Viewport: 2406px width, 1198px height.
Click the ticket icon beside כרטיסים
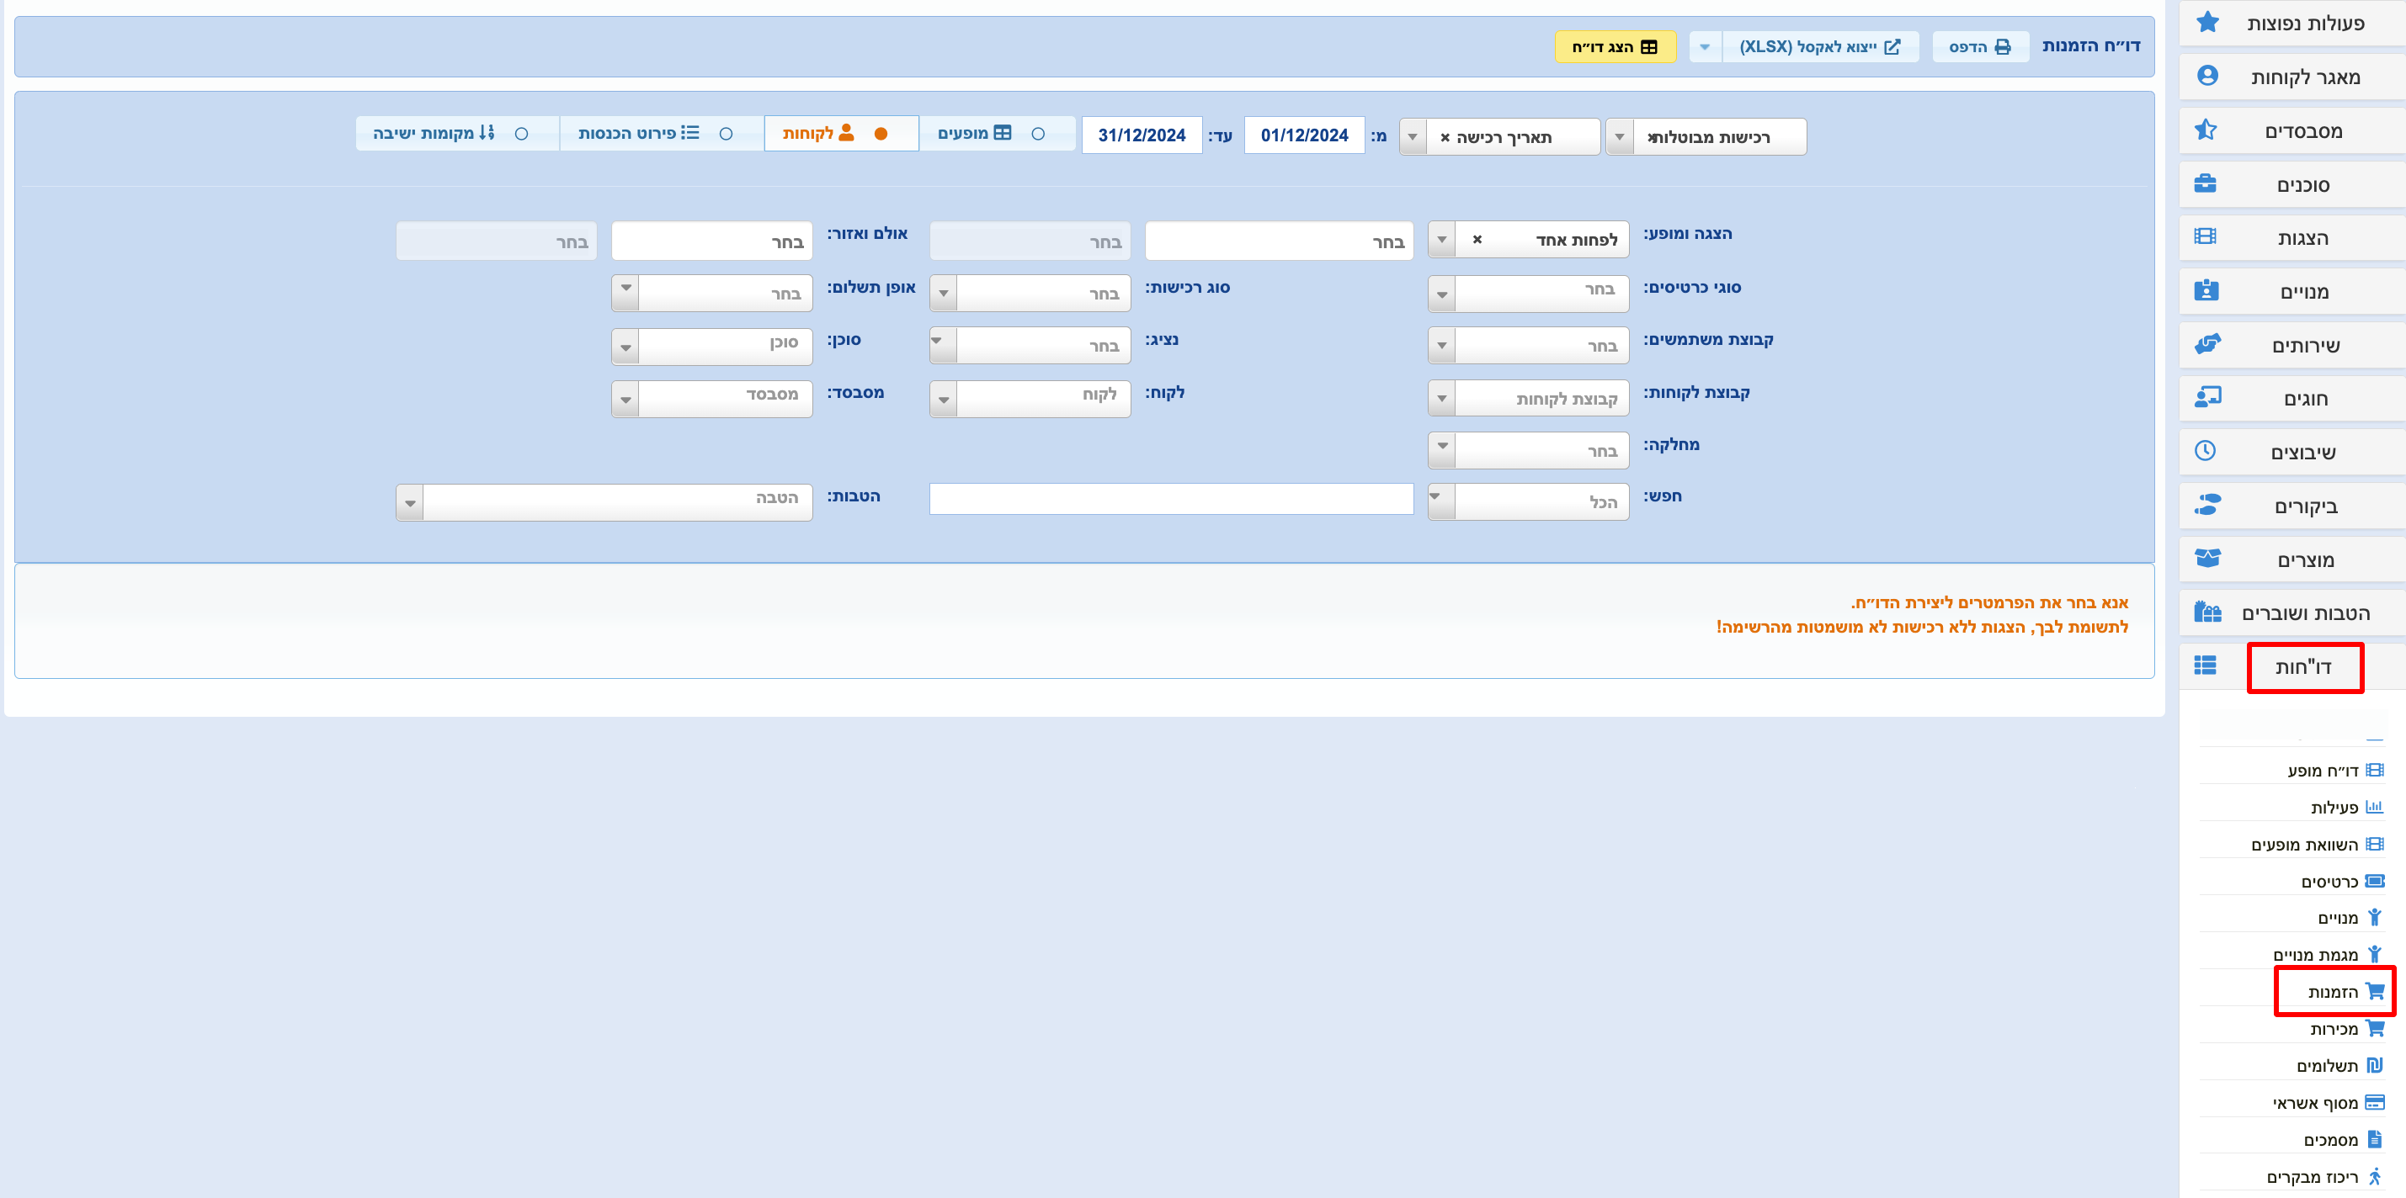pos(2375,881)
